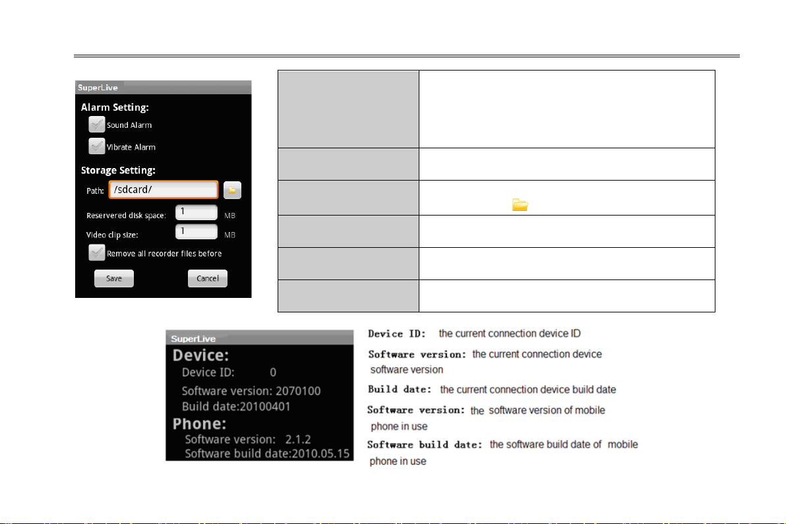This screenshot has height=524, width=786.
Task: Click Device ID: 0 line in screenshot
Action: pos(229,372)
